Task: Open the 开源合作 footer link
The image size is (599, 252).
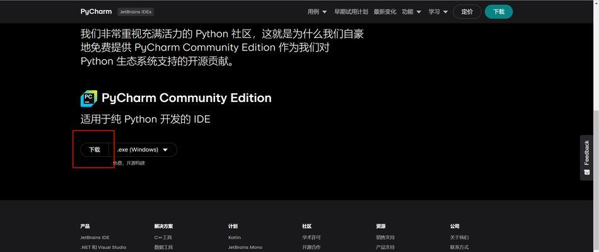Action: 311,248
